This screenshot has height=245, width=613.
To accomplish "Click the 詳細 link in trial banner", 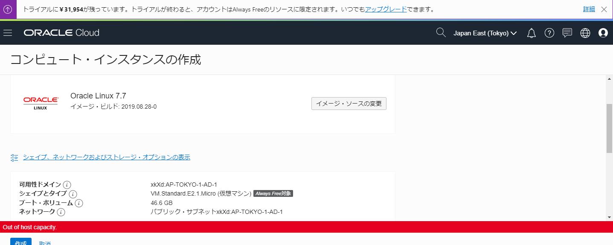I will pyautogui.click(x=589, y=9).
